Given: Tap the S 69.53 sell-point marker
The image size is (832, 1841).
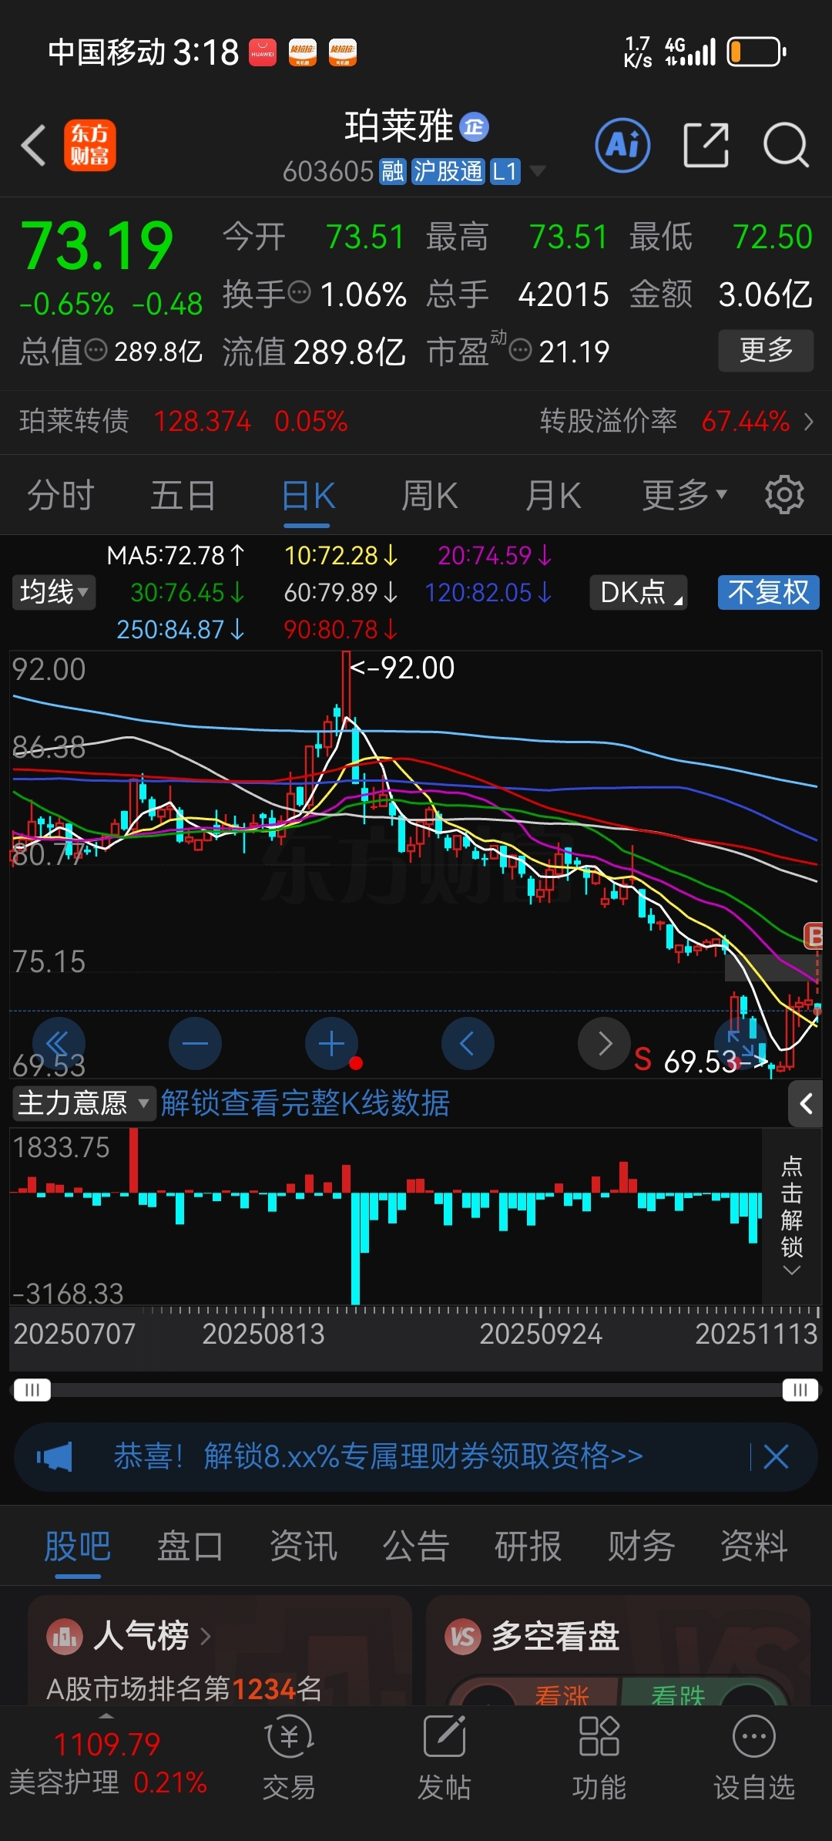Looking at the screenshot, I should point(699,1062).
